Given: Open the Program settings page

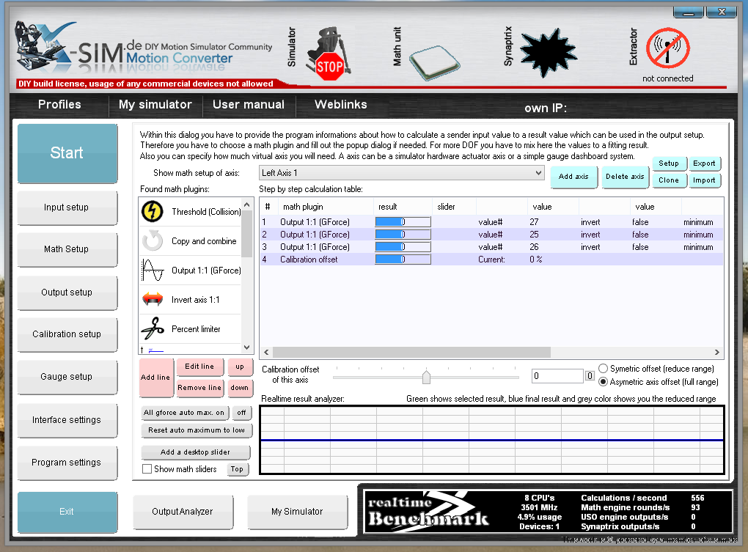Looking at the screenshot, I should click(x=67, y=463).
